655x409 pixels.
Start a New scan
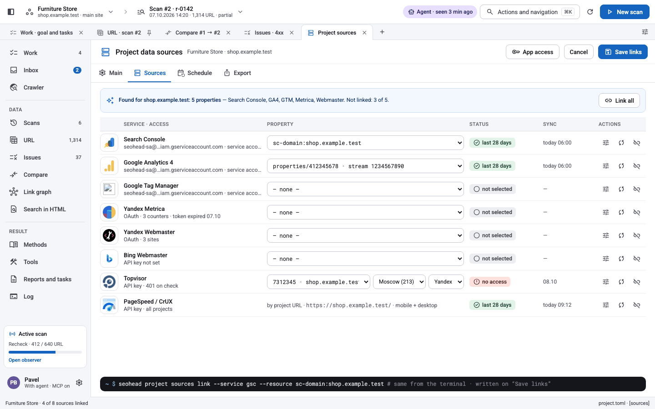[625, 12]
